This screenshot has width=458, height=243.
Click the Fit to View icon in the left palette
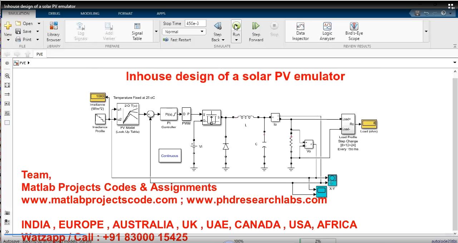(7, 85)
